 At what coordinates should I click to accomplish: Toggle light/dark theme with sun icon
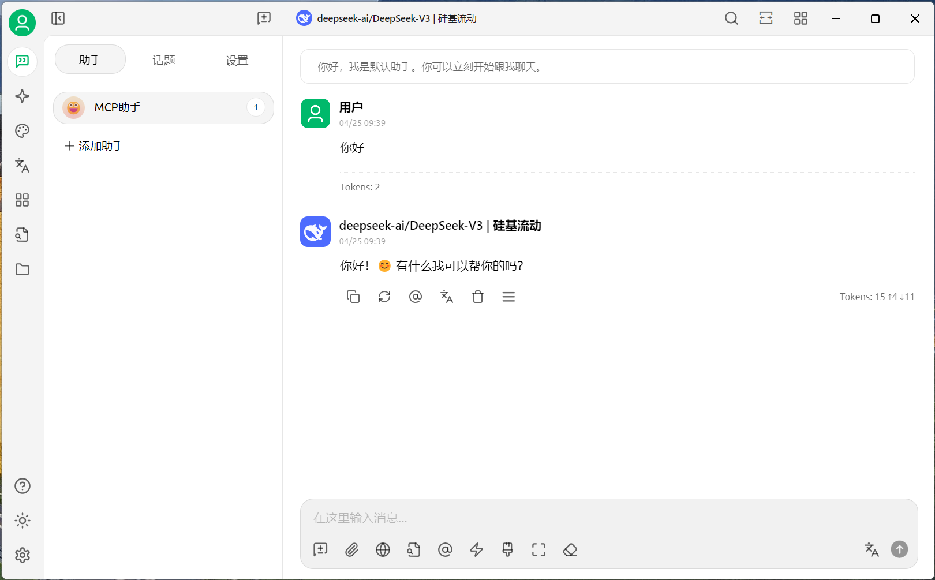22,521
